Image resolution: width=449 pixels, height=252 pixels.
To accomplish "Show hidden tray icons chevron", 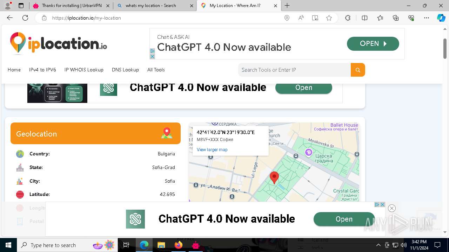I will tap(378, 245).
